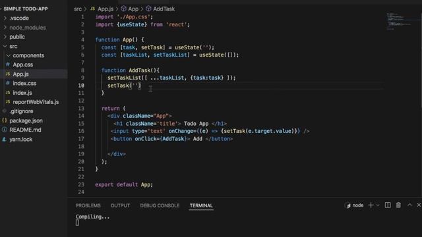
Task: Click the info icon beside README.md
Action: pos(5,130)
